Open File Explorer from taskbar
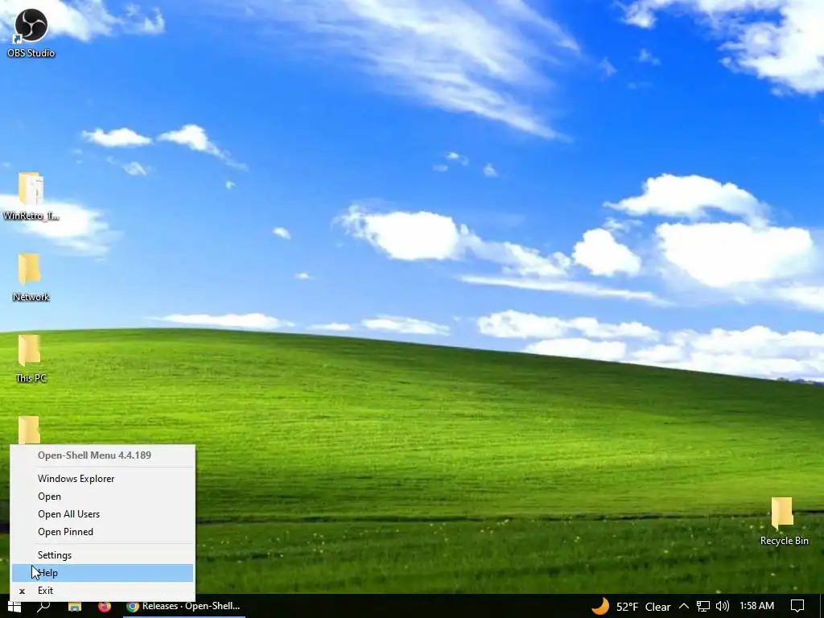Image resolution: width=824 pixels, height=618 pixels. click(x=75, y=607)
